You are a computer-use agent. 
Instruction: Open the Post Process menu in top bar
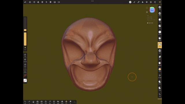coord(51,2)
